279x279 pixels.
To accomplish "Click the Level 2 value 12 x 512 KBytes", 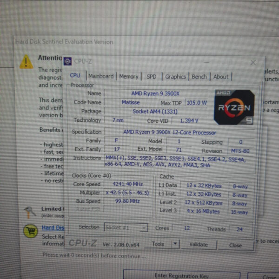I will pos(204,203).
